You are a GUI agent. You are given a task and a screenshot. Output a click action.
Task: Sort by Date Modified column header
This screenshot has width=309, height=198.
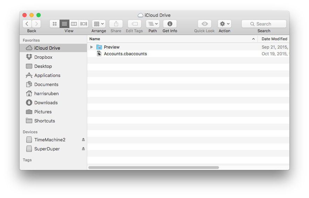click(274, 39)
